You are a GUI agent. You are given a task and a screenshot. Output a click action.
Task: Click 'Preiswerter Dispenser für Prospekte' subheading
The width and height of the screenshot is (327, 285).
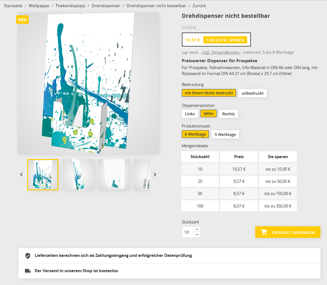219,61
